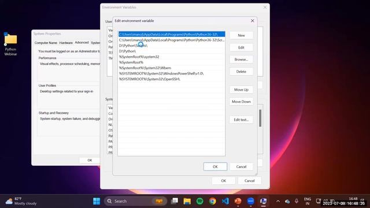Open Task View from the taskbar

point(175,201)
